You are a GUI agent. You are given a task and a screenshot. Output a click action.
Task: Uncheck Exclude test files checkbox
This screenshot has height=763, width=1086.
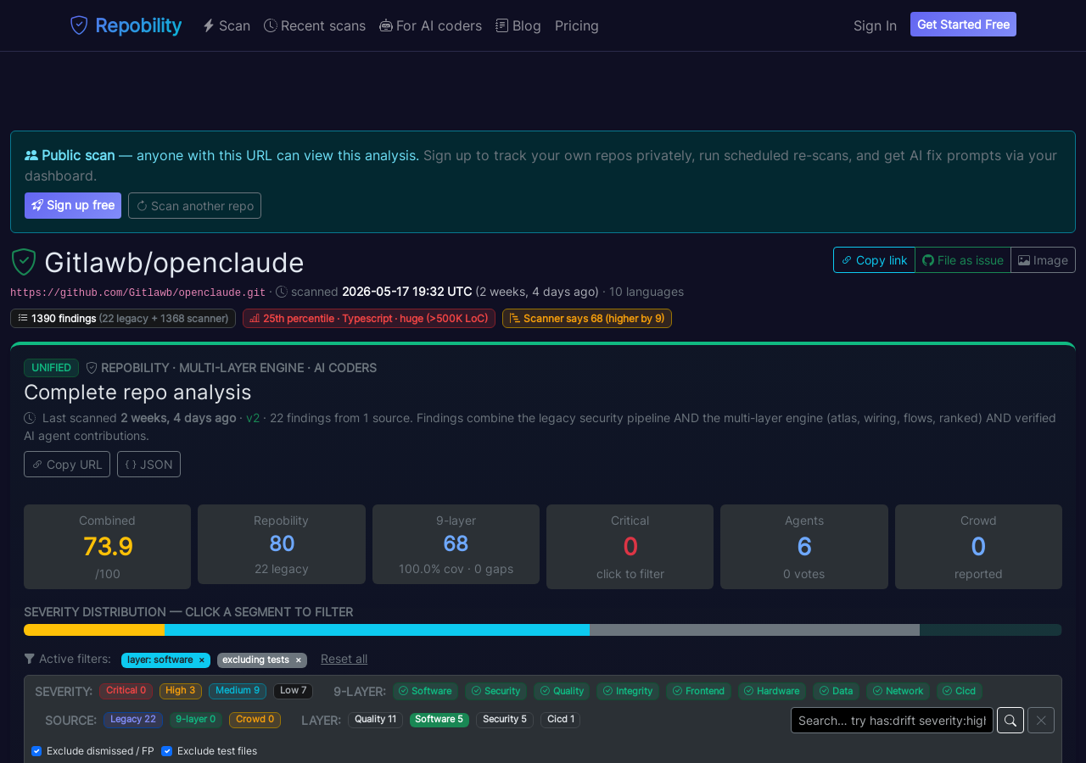(166, 751)
